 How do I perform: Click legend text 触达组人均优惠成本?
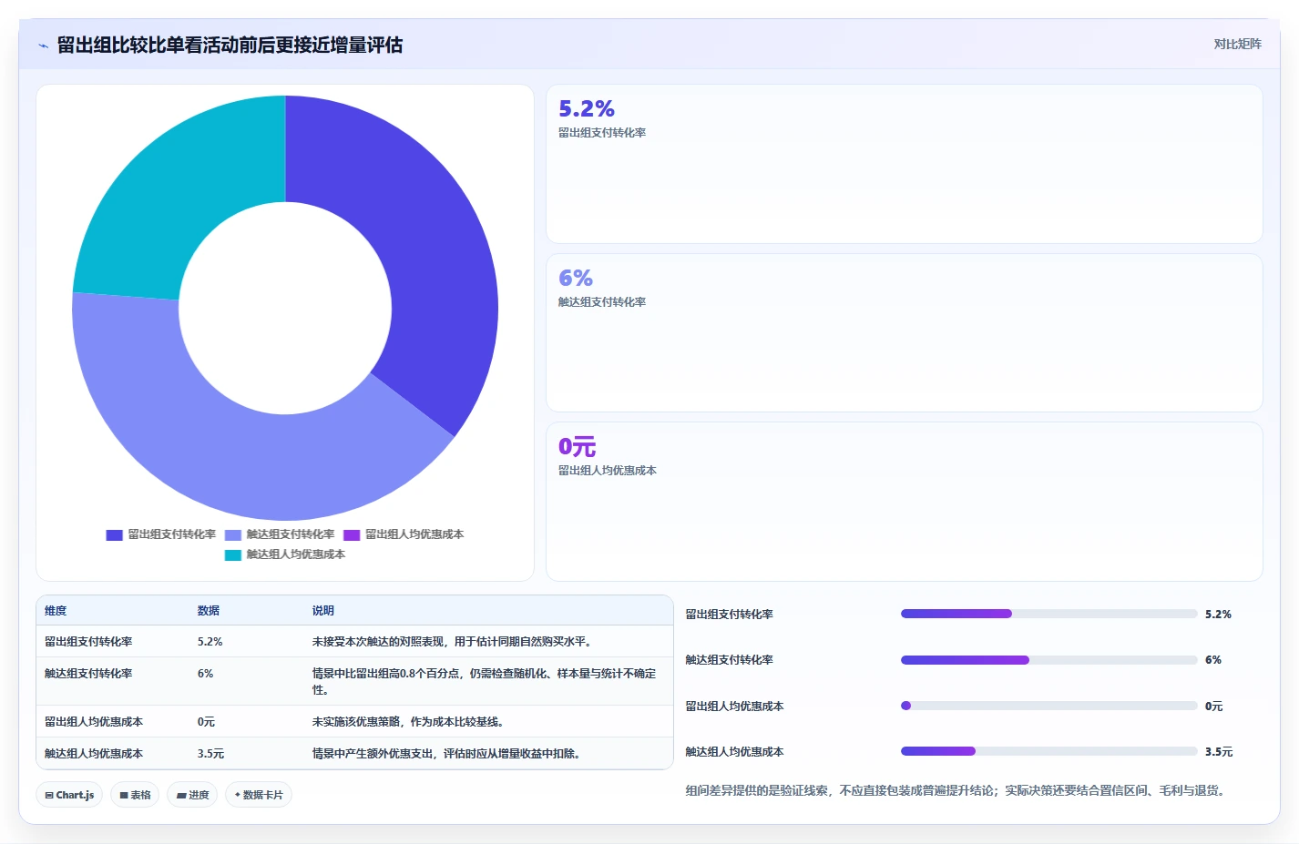coord(296,554)
